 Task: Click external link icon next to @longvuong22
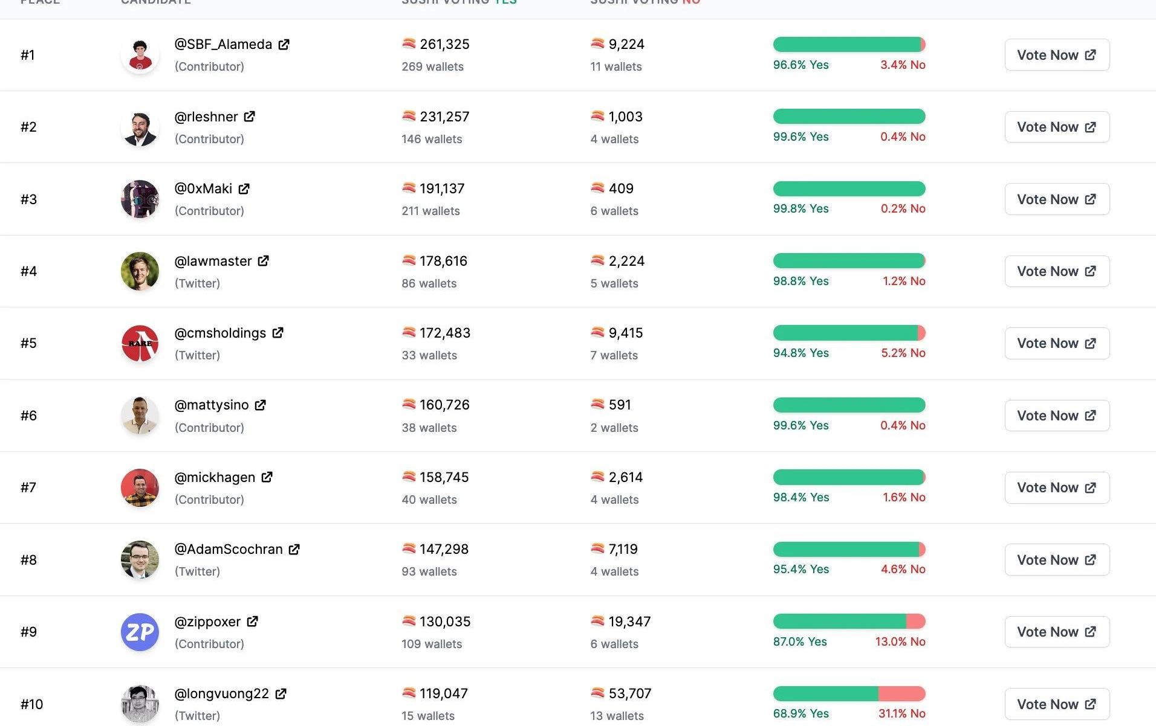click(x=281, y=694)
